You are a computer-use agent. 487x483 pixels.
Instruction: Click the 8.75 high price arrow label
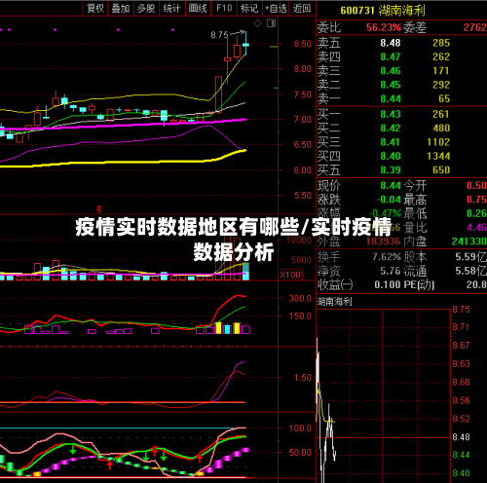pyautogui.click(x=227, y=34)
